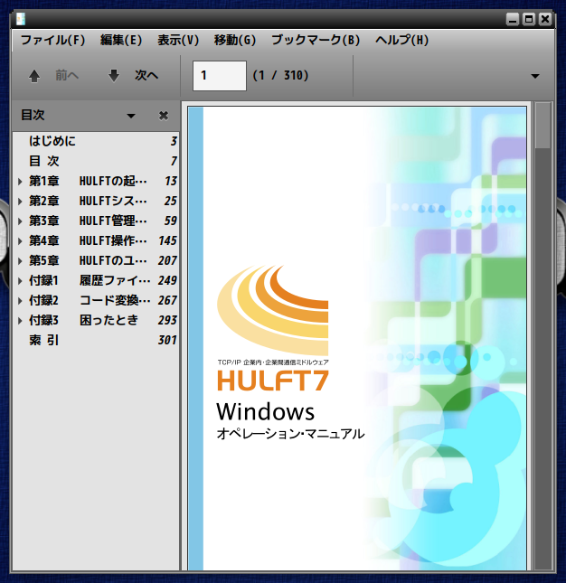
Task: Click page number 145 in the outline
Action: click(x=167, y=241)
